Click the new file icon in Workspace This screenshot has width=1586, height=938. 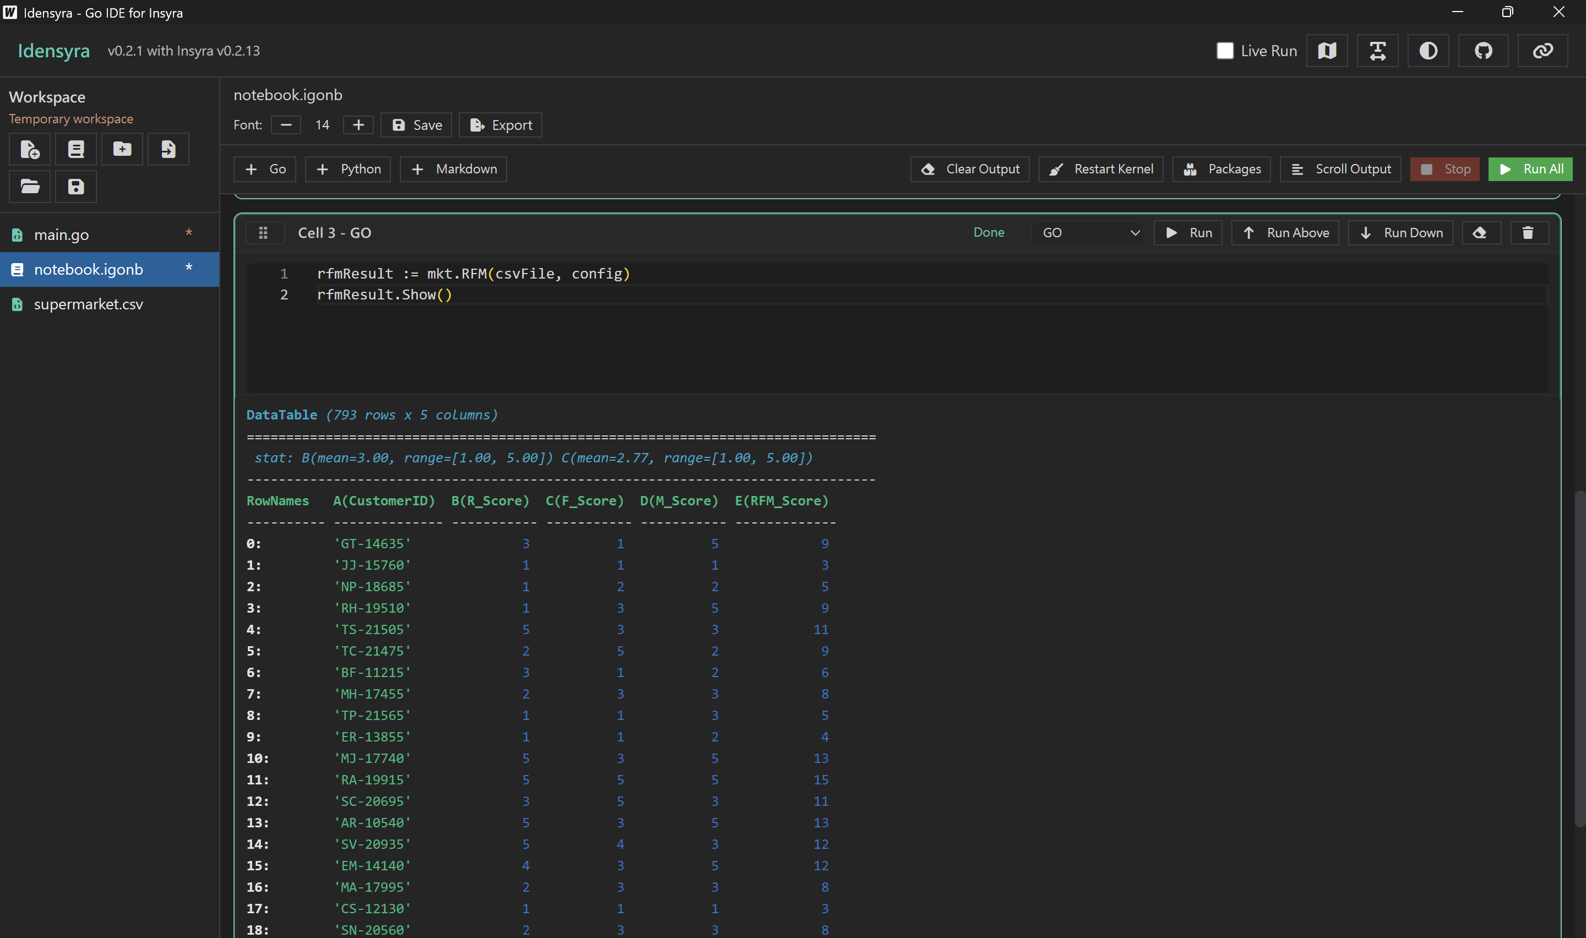click(x=30, y=149)
